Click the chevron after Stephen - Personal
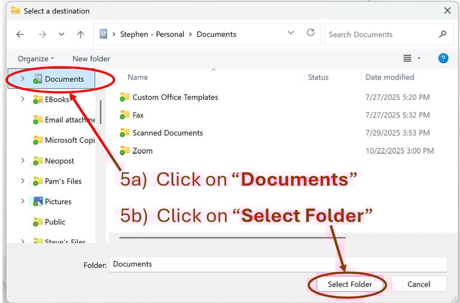Image resolution: width=460 pixels, height=303 pixels. [x=190, y=34]
